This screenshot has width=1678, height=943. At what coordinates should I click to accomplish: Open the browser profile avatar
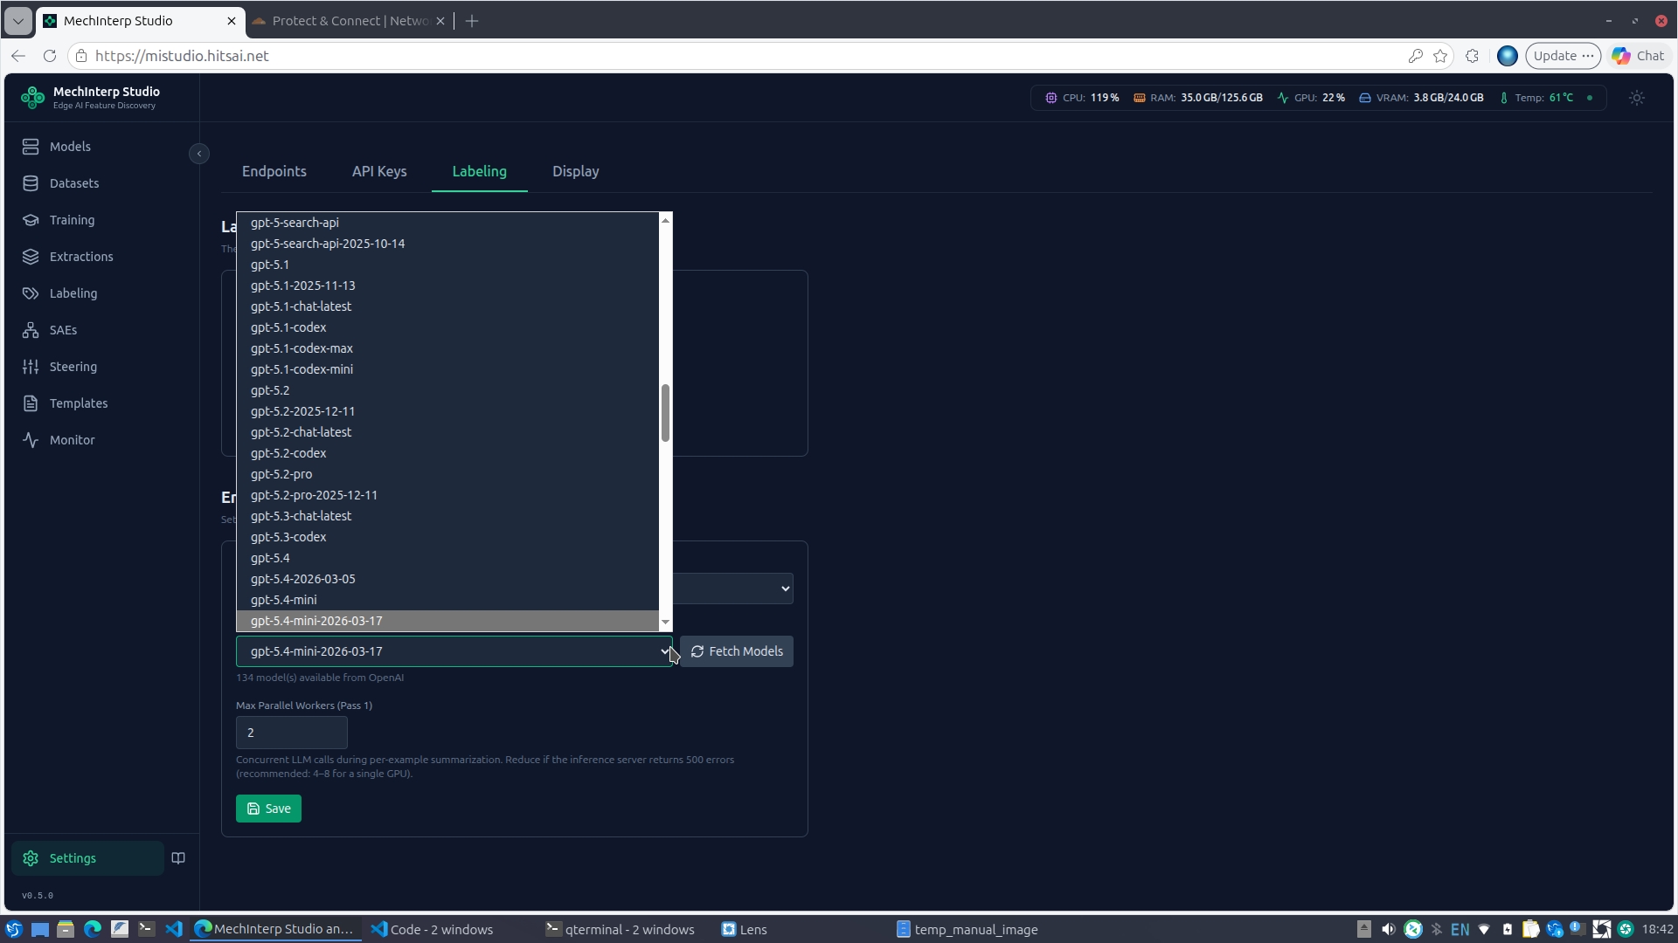tap(1508, 56)
